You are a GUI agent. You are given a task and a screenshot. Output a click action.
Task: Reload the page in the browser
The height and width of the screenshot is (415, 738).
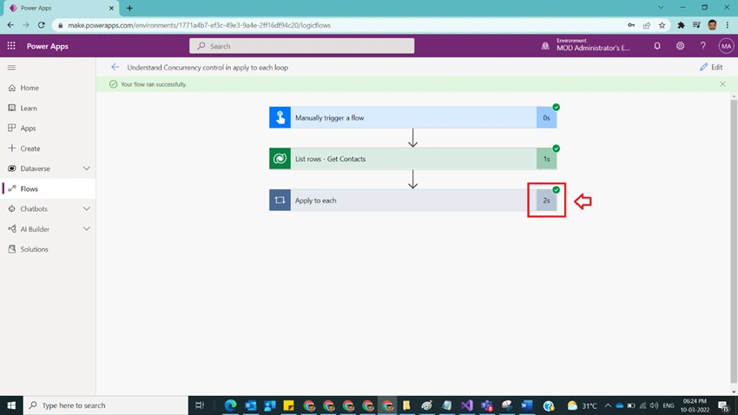click(x=42, y=25)
